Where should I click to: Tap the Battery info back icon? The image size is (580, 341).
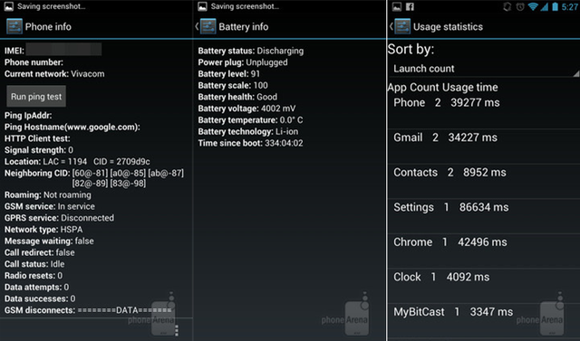(x=197, y=27)
